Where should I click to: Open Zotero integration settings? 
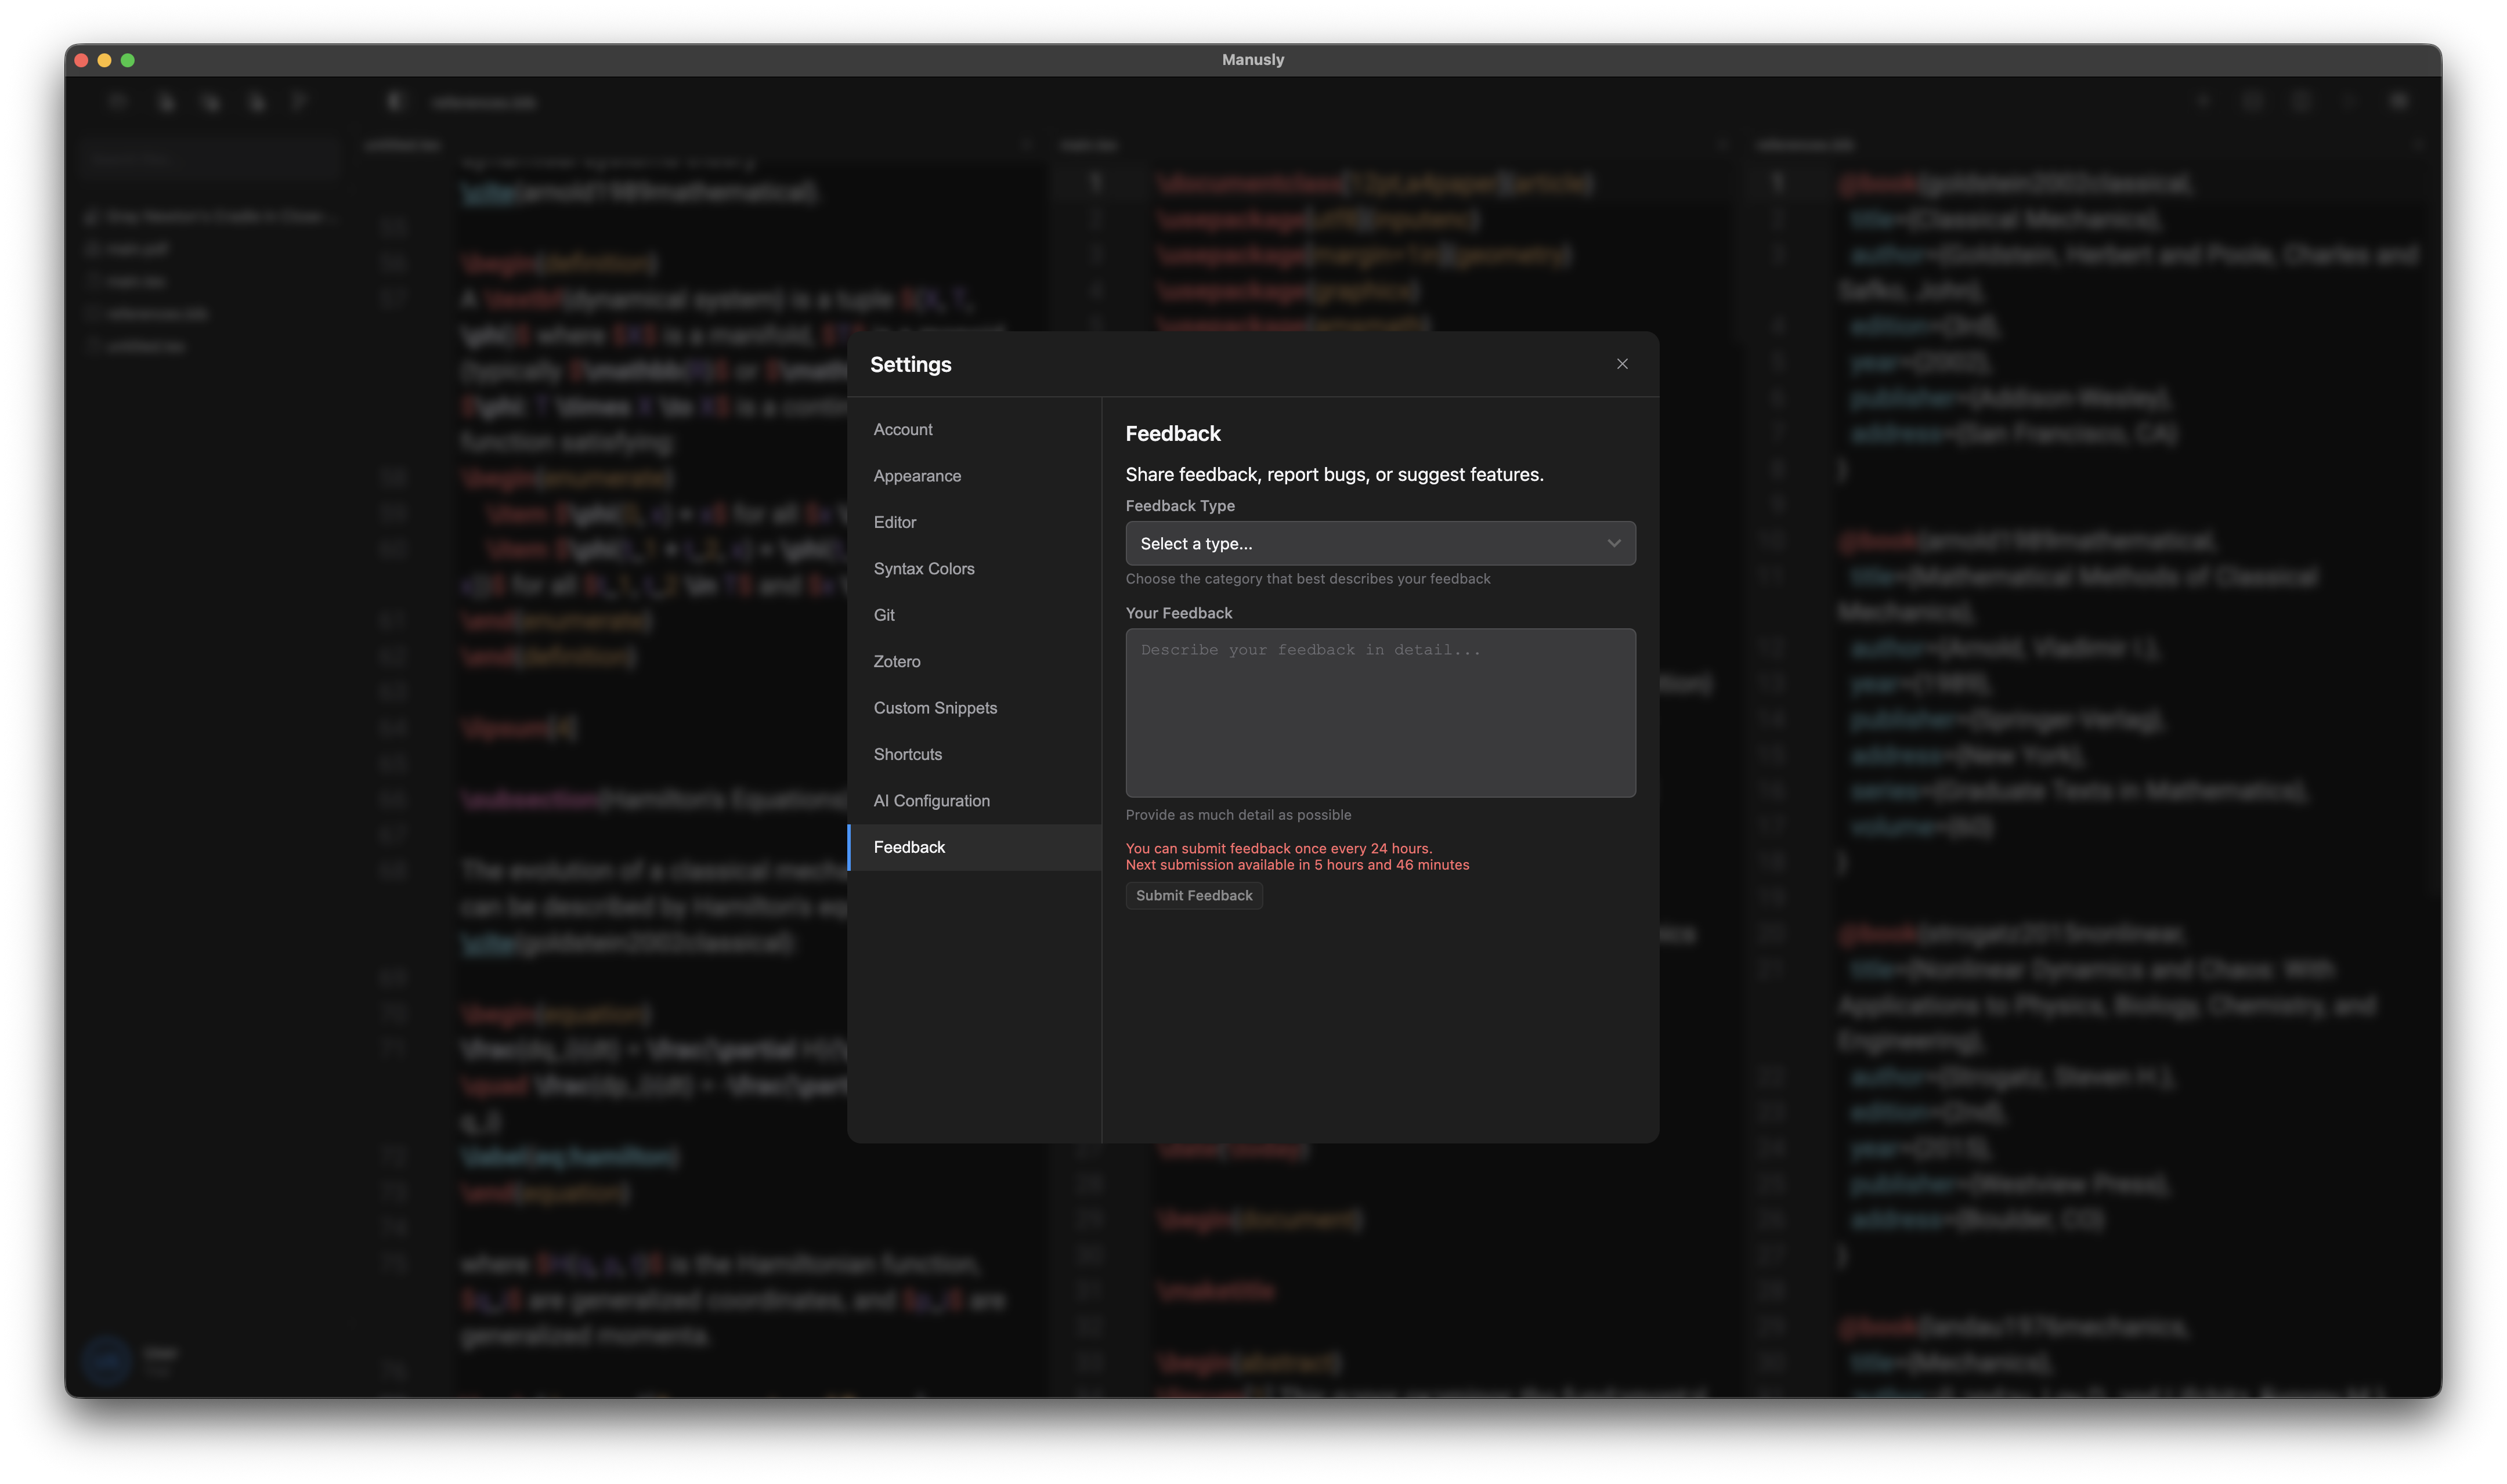pos(896,661)
